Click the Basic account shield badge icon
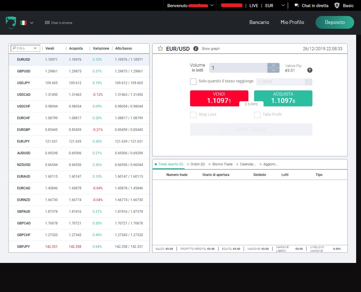This screenshot has height=292, width=361. click(337, 5)
